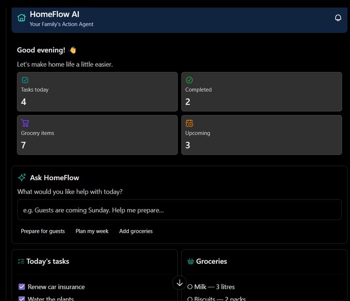The image size is (350, 301).
Task: Click the waving hand emoji
Action: 73,50
